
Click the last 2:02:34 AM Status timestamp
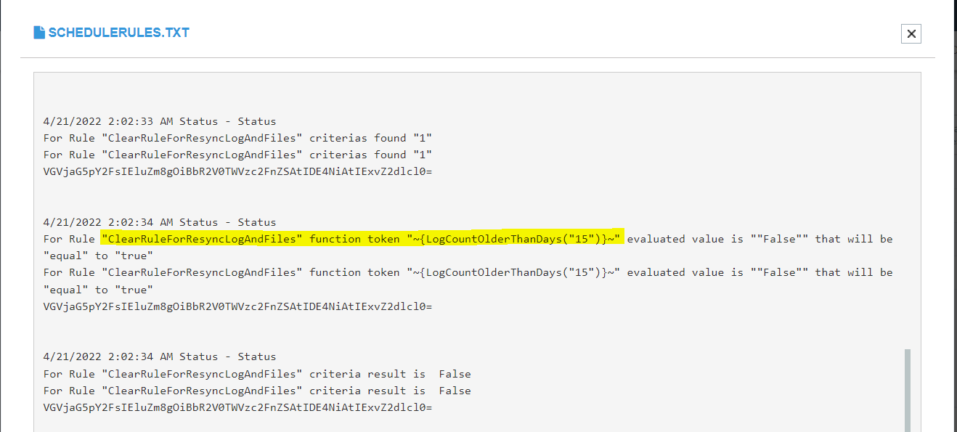[160, 356]
